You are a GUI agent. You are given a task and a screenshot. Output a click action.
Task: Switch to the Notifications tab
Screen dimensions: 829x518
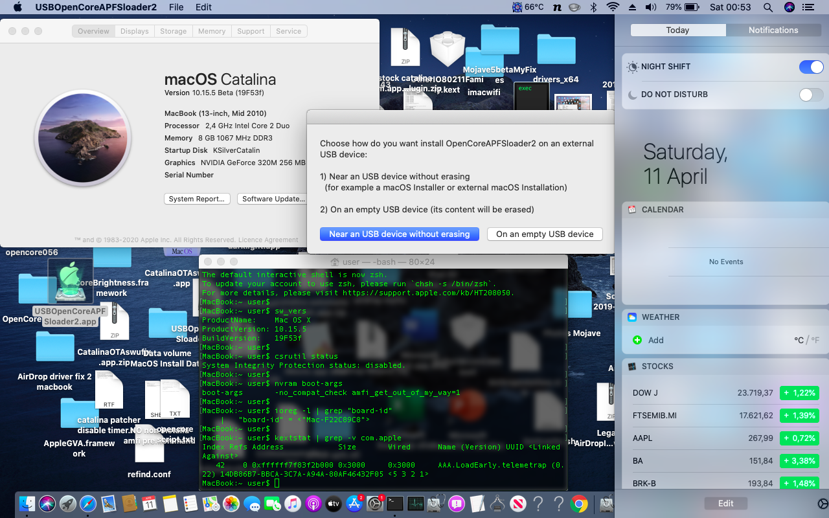click(773, 30)
